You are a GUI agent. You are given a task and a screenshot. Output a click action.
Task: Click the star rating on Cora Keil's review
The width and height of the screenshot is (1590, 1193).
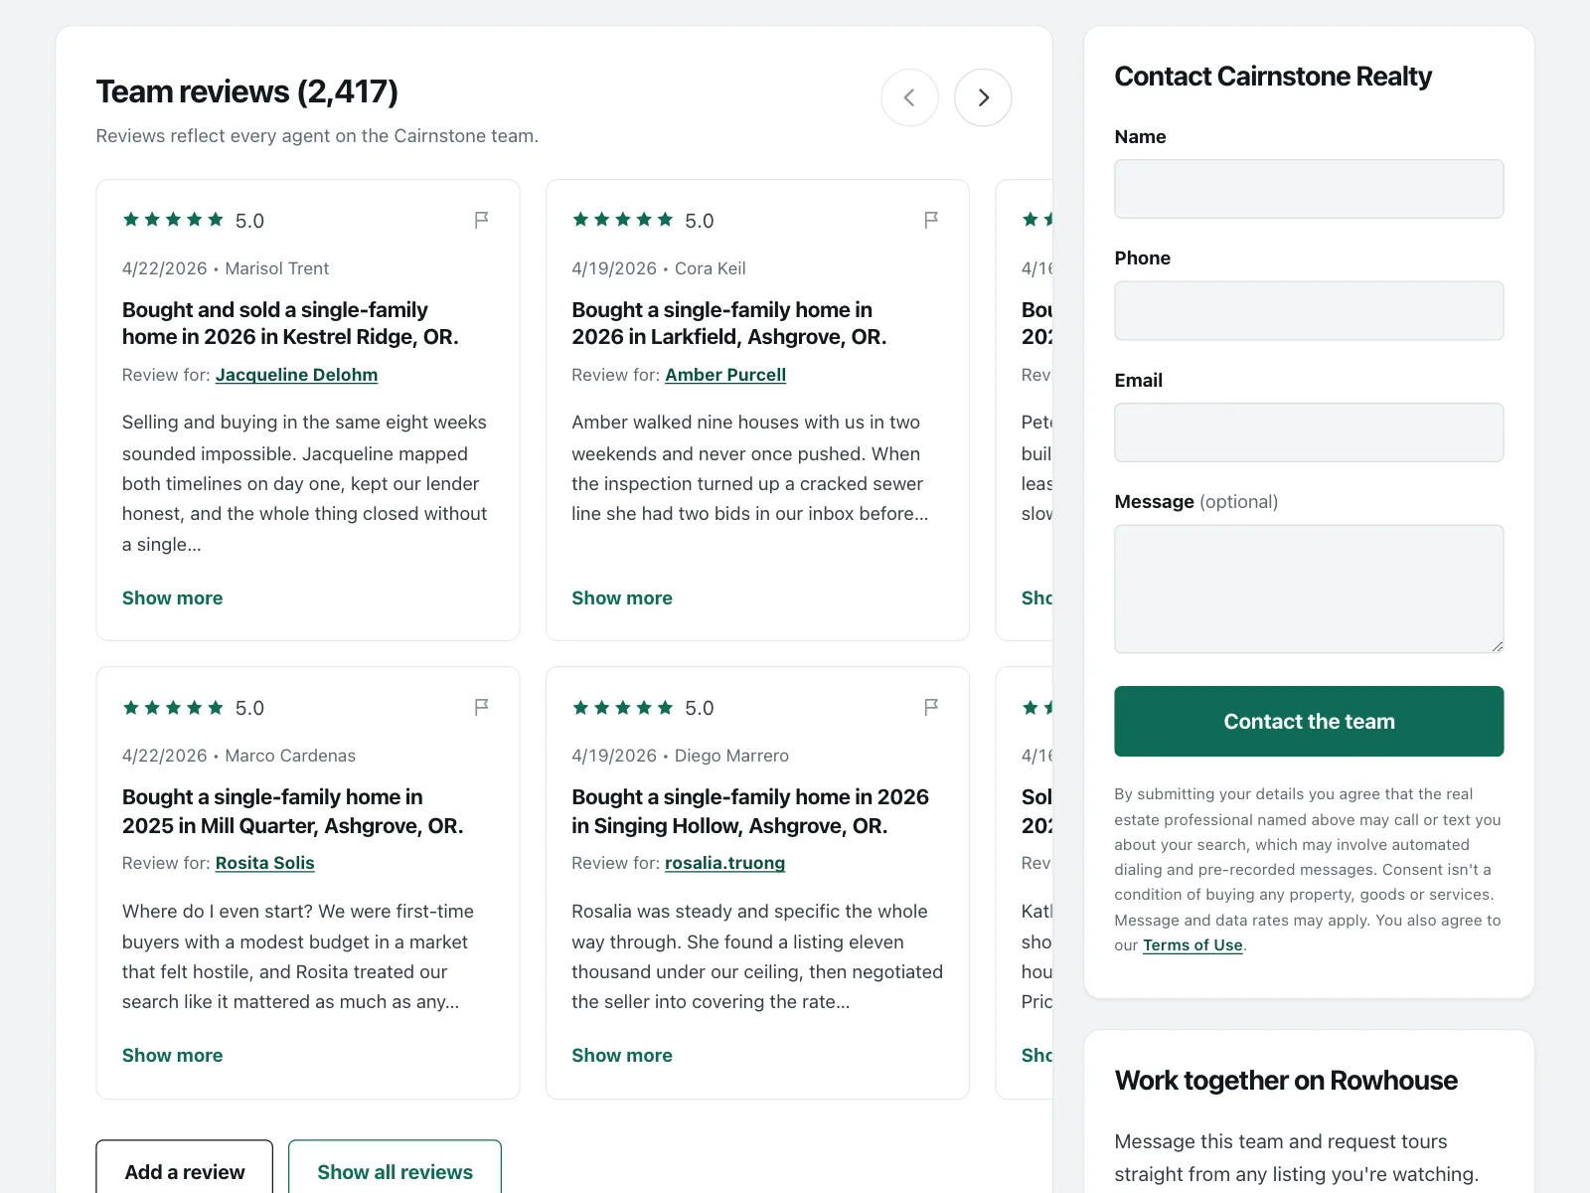click(x=623, y=220)
